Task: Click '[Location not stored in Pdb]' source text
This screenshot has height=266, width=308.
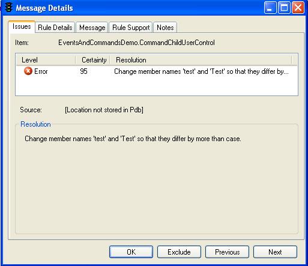Action: coord(104,110)
